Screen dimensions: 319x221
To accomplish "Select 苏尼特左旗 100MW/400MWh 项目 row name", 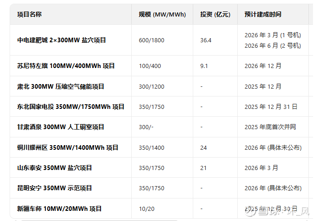I will pyautogui.click(x=66, y=66).
